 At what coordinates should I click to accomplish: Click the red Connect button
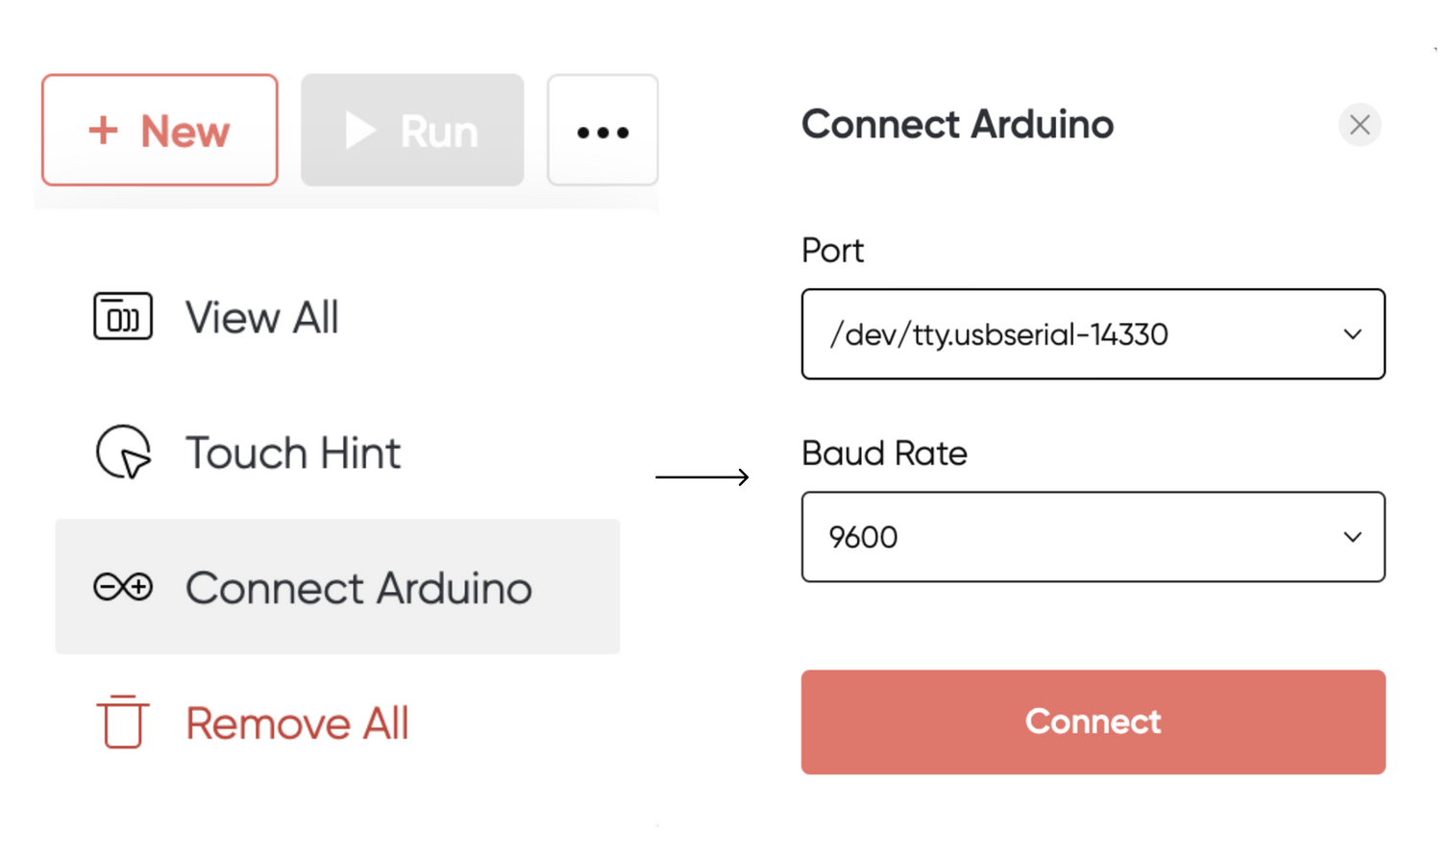pyautogui.click(x=1094, y=722)
